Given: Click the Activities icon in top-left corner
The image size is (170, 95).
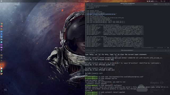Looking at the screenshot, I should click(x=1, y=1).
